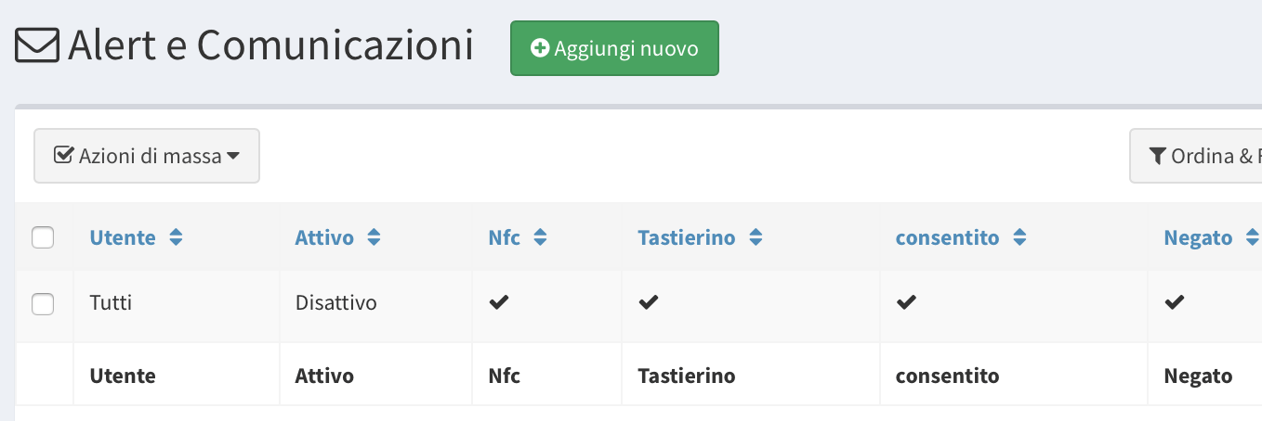Click the Aggiungi nuovo button
The height and width of the screenshot is (421, 1262).
click(614, 48)
